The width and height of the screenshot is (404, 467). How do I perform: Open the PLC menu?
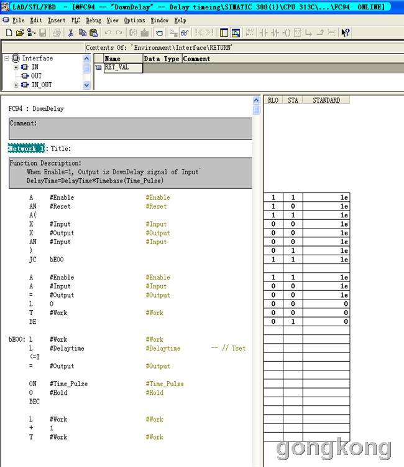tap(76, 21)
